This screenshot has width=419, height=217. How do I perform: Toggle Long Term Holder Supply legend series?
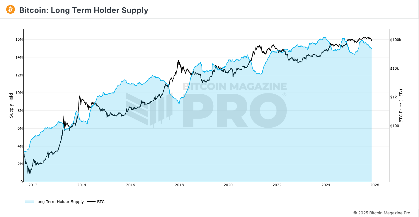(x=59, y=201)
